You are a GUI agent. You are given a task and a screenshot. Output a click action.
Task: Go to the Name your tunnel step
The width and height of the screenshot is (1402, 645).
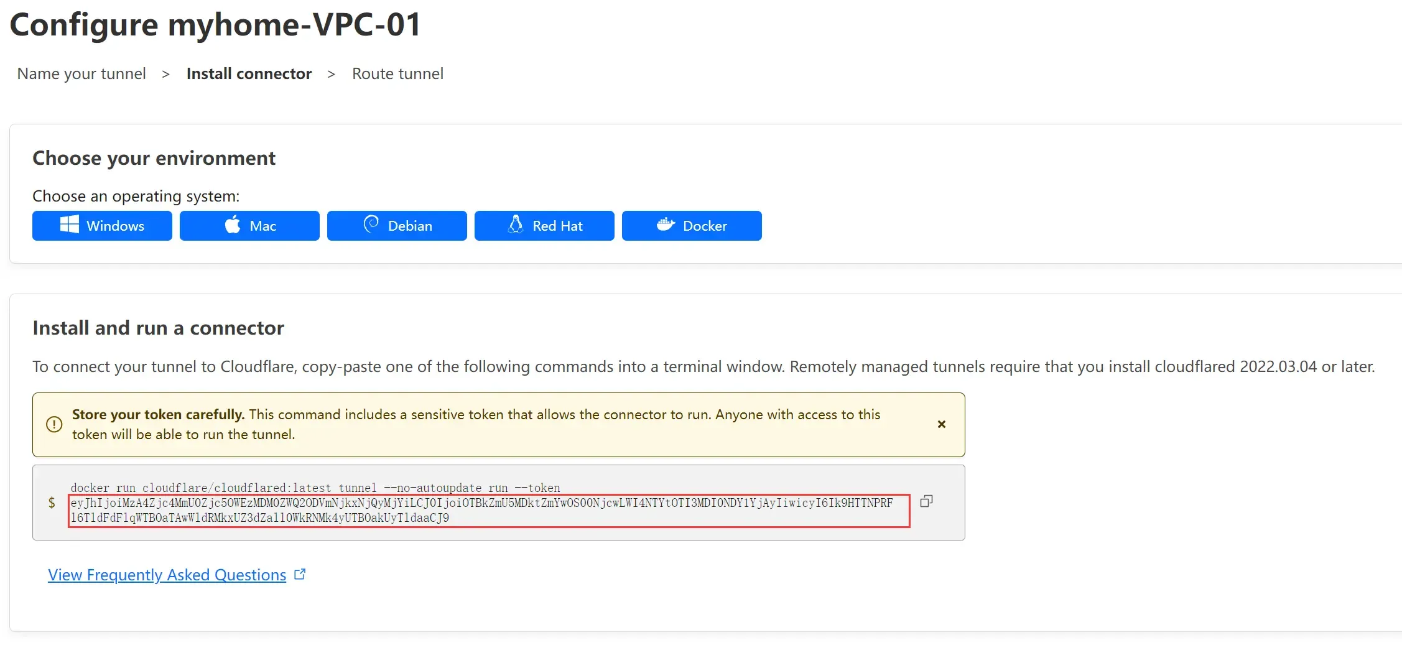point(81,73)
